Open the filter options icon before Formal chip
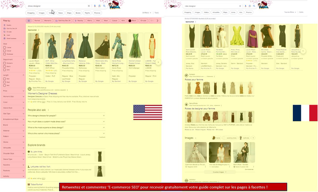This screenshot has width=318, height=192. pyautogui.click(x=29, y=20)
